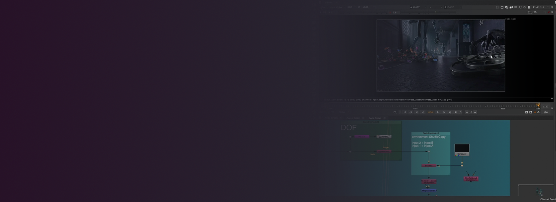Click the skip increment field 10

[x=471, y=112]
